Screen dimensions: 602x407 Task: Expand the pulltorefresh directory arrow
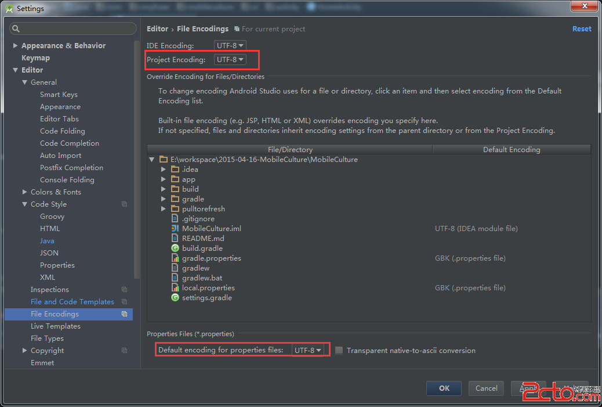point(163,208)
